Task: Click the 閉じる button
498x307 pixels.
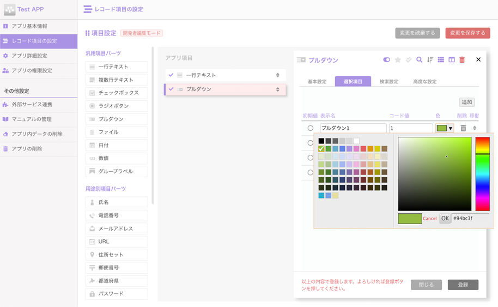Action: point(426,285)
